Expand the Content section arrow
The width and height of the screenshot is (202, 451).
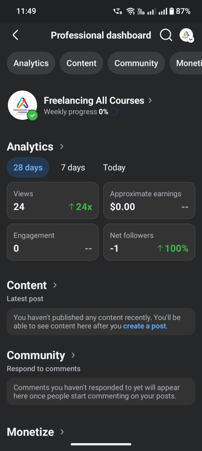tap(55, 285)
